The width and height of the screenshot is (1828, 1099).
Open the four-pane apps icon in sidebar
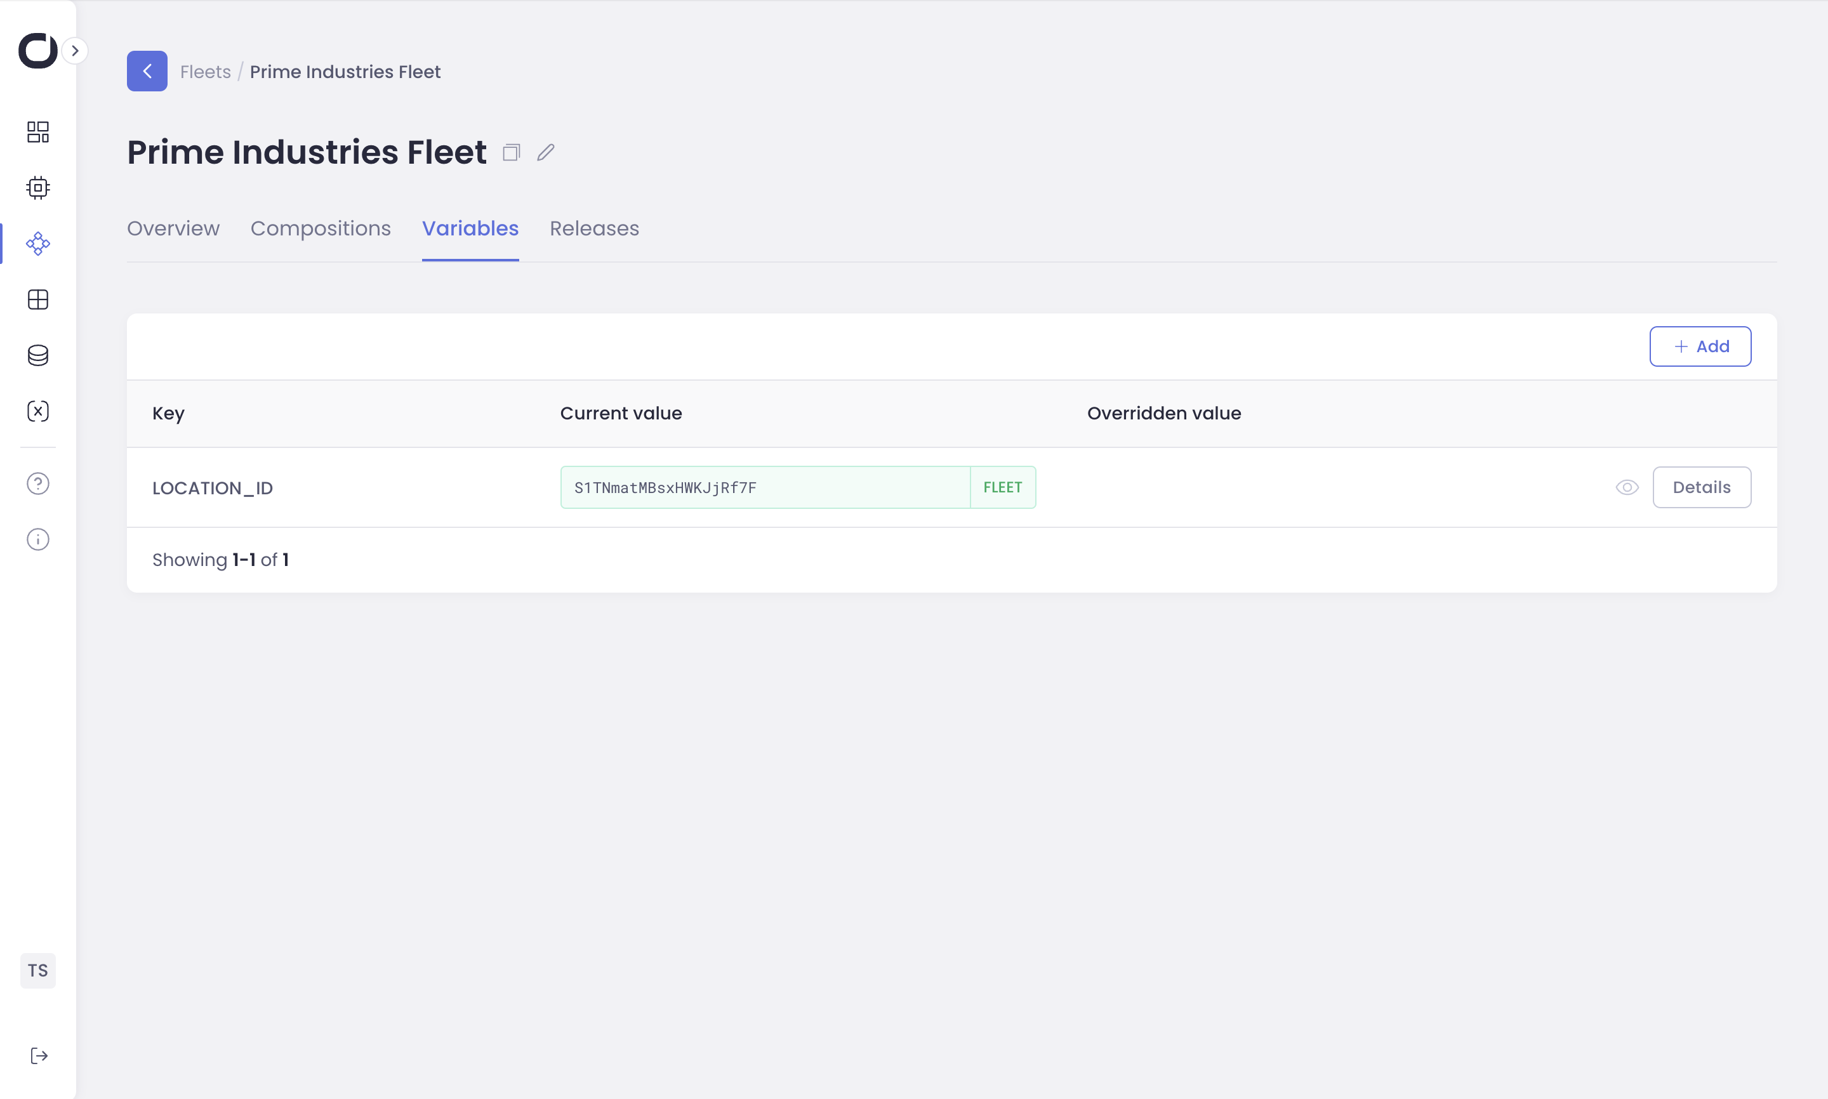[38, 299]
